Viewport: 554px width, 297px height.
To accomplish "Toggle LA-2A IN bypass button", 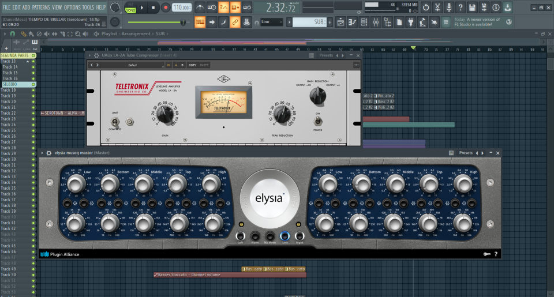I will tap(169, 65).
